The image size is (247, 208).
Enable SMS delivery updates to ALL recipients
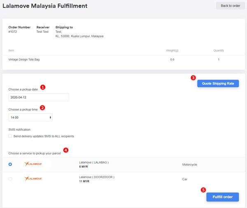pyautogui.click(x=10, y=136)
